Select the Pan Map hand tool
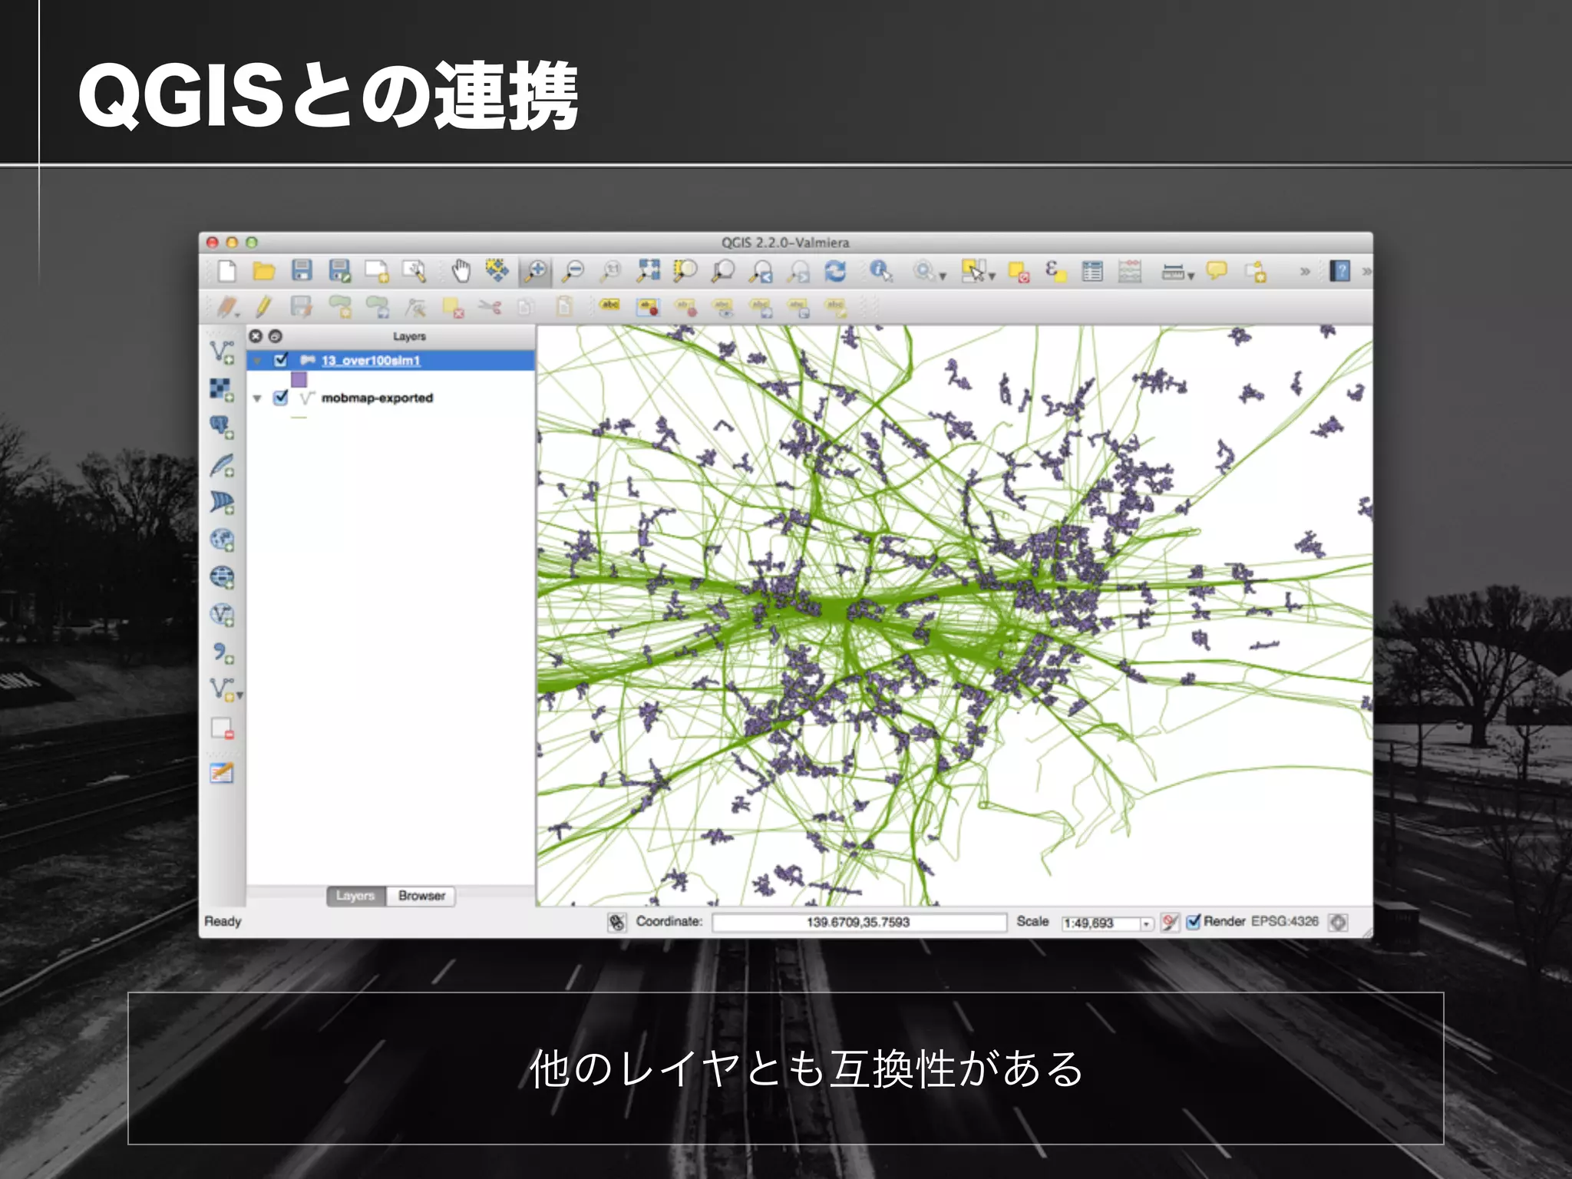The height and width of the screenshot is (1179, 1572). tap(461, 271)
